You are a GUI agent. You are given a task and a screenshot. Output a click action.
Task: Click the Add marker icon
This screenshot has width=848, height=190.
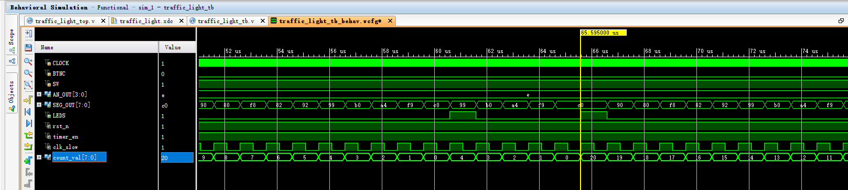(28, 160)
